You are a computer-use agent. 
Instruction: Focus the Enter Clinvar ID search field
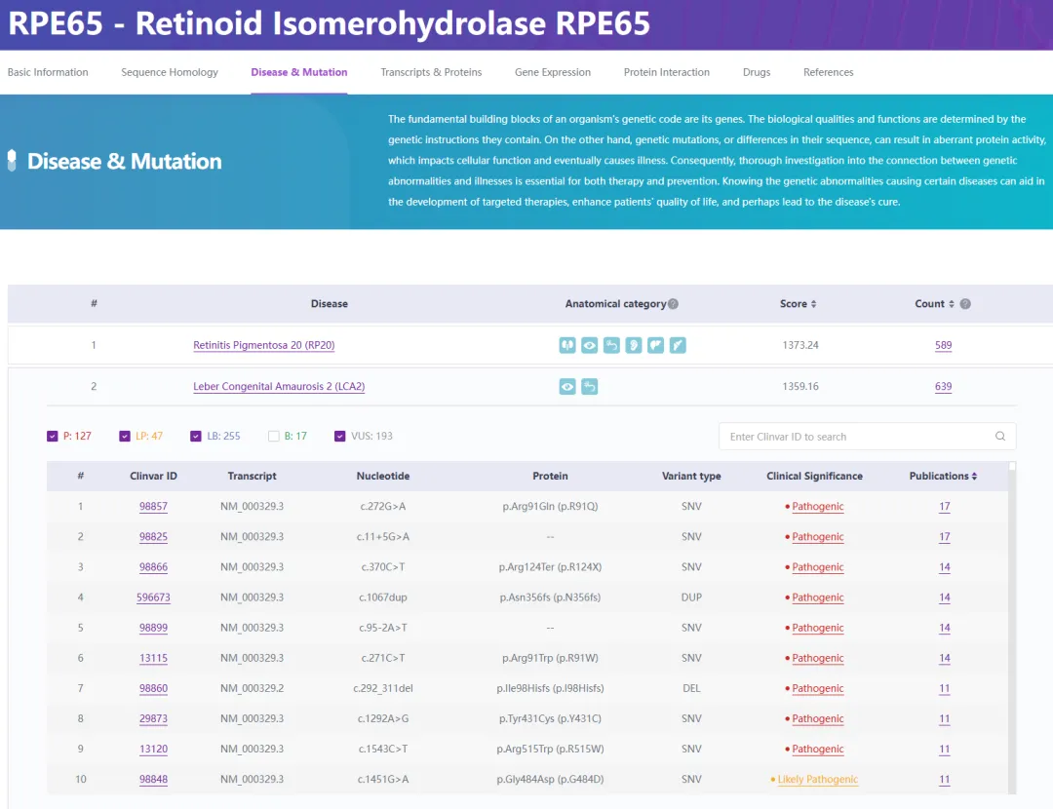click(x=858, y=437)
